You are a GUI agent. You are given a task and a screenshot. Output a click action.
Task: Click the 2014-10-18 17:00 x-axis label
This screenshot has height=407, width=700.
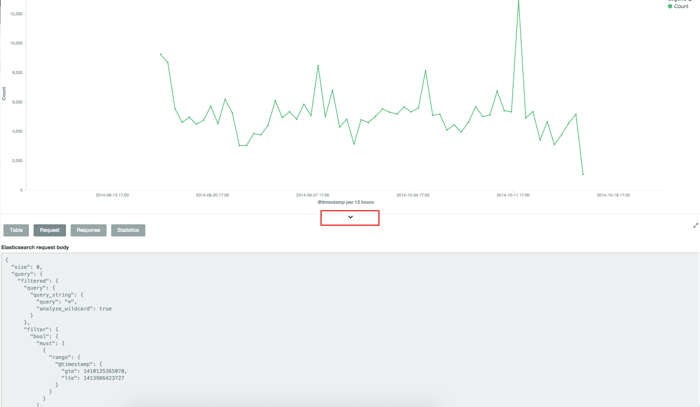click(613, 195)
